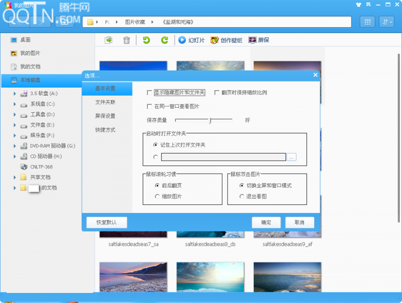This screenshot has width=402, height=303.
Task: Click the 恢复默认 button
Action: [106, 222]
